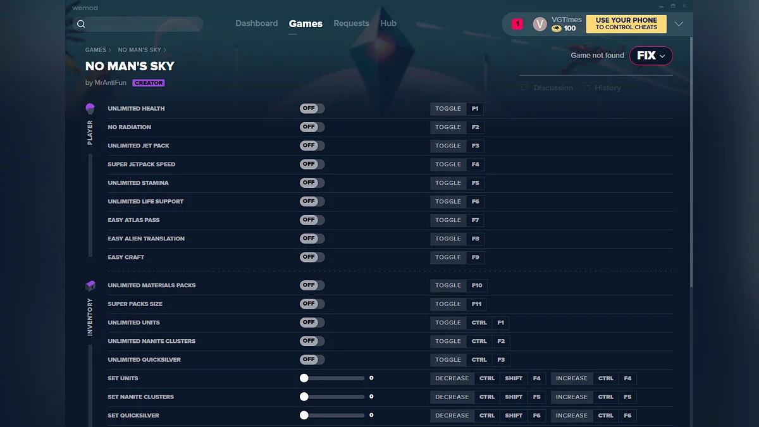This screenshot has width=759, height=427.
Task: Expand the FIX button dropdown arrow
Action: (662, 56)
